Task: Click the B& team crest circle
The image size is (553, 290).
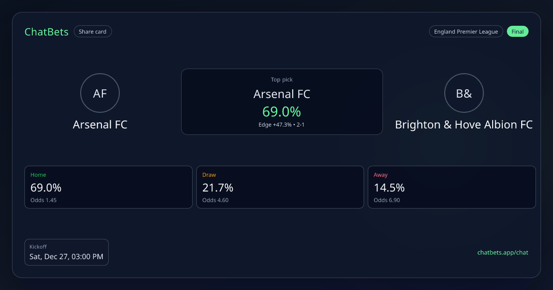Action: point(464,93)
